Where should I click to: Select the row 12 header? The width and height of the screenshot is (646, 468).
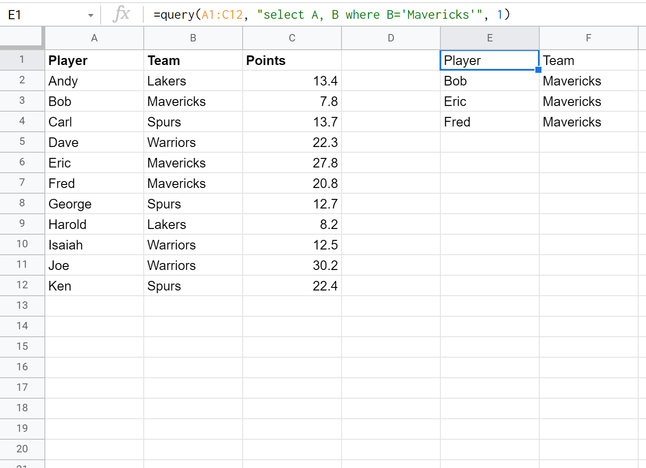[x=22, y=285]
